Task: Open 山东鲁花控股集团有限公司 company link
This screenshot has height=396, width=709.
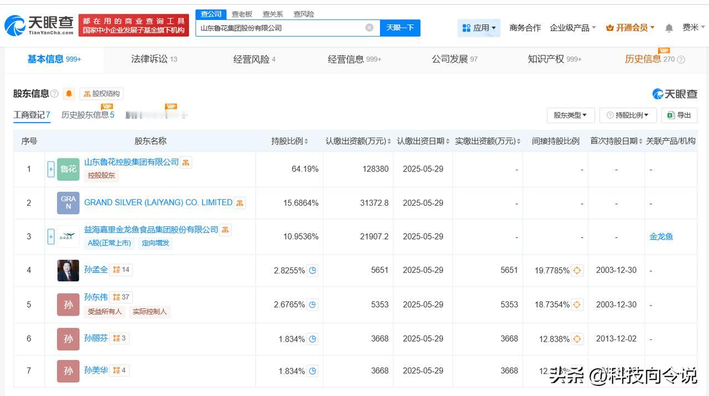Action: (131, 162)
